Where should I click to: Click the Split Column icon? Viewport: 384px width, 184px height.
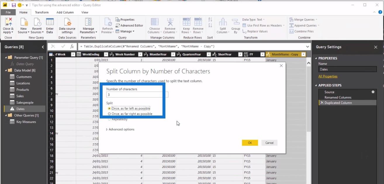pos(223,22)
